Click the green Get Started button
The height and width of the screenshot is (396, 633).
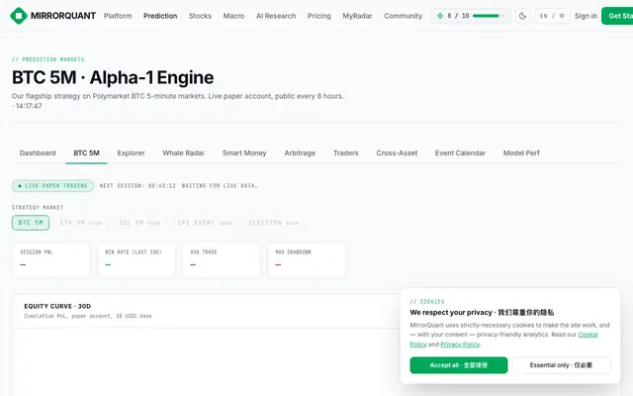point(617,16)
